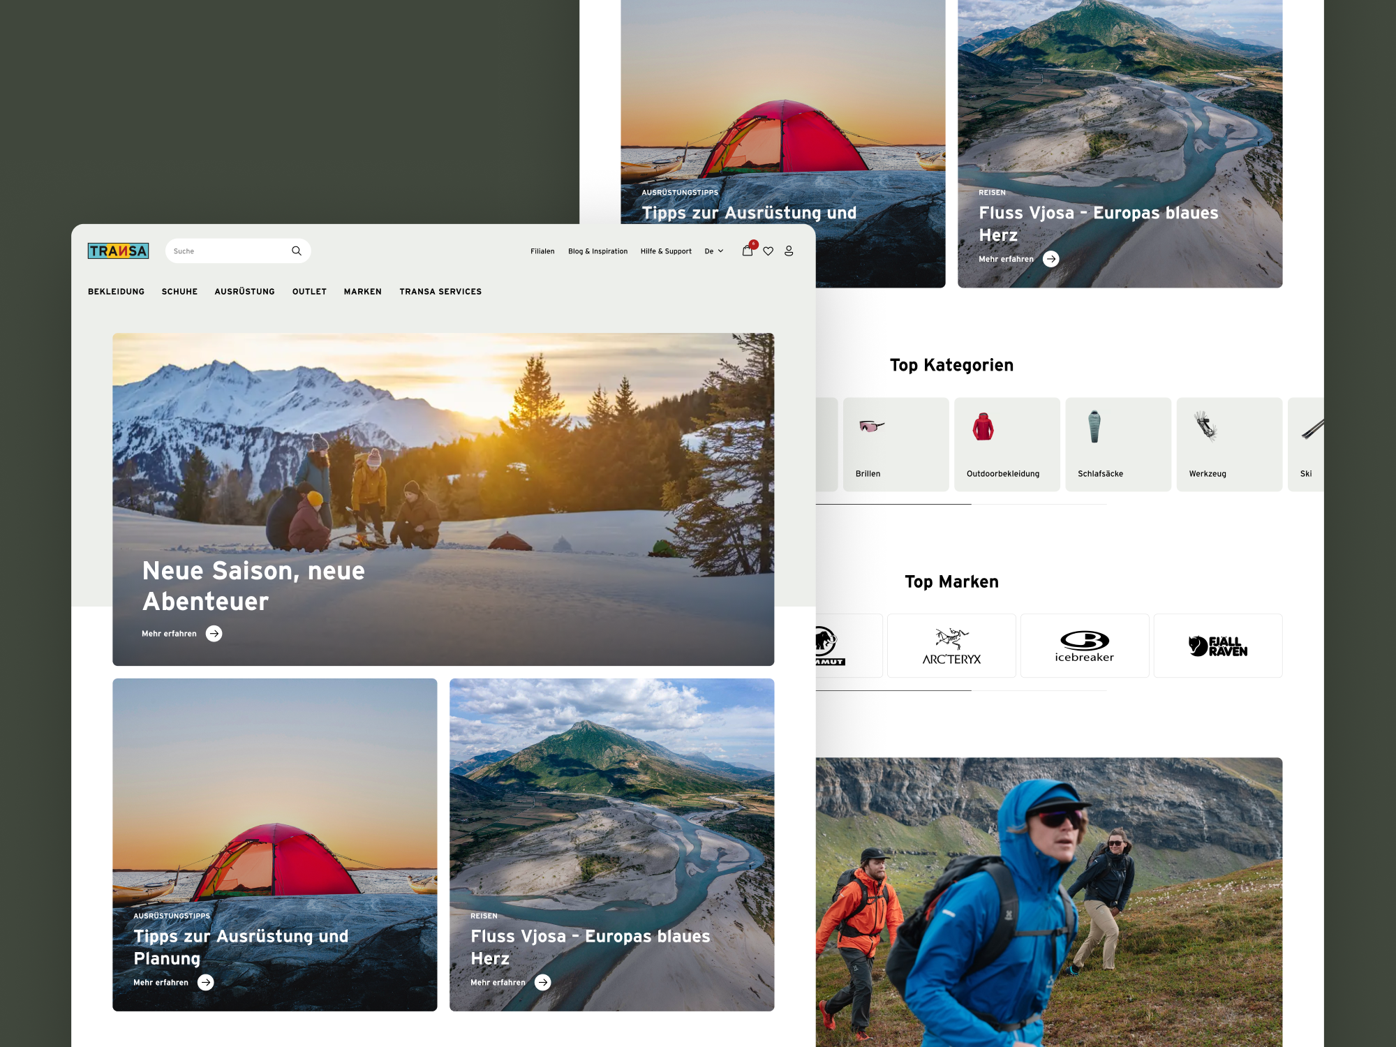Select the Arc'teryx brand logo
This screenshot has height=1047, width=1396.
click(x=951, y=646)
